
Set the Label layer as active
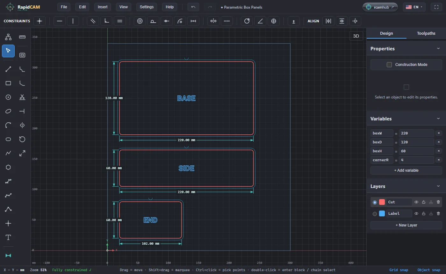pyautogui.click(x=375, y=214)
